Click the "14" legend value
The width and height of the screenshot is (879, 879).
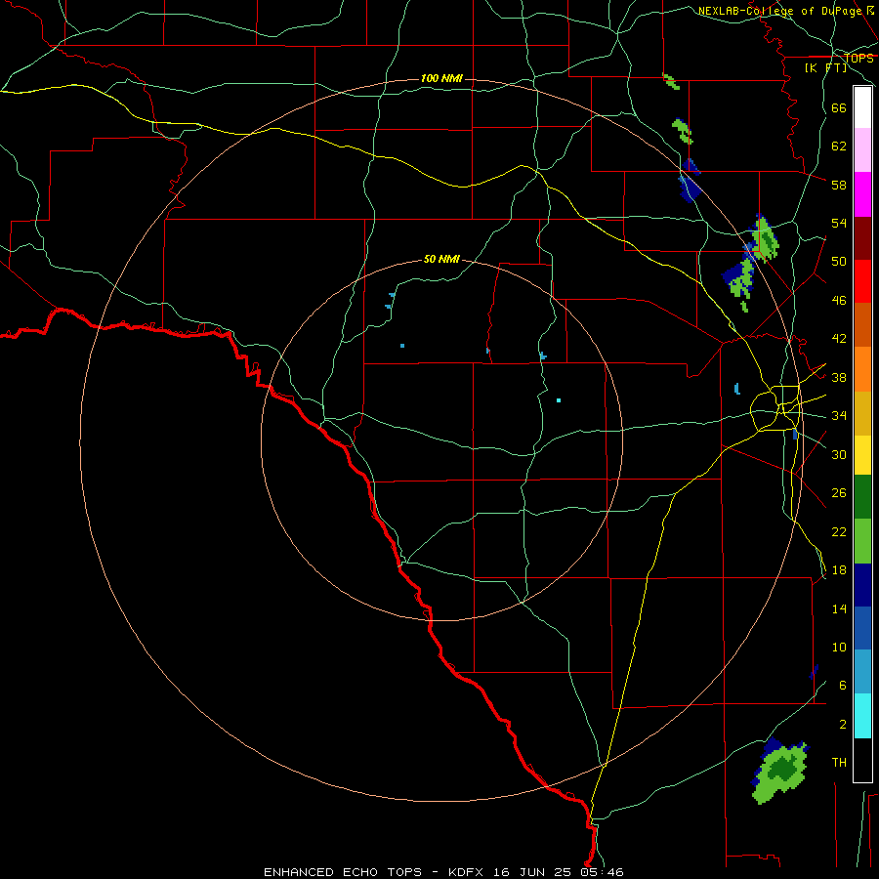pyautogui.click(x=839, y=608)
